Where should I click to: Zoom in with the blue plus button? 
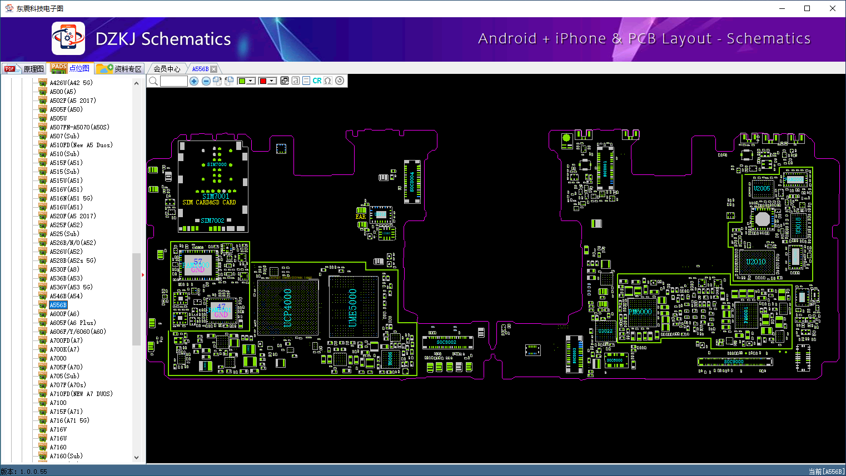[x=194, y=81]
